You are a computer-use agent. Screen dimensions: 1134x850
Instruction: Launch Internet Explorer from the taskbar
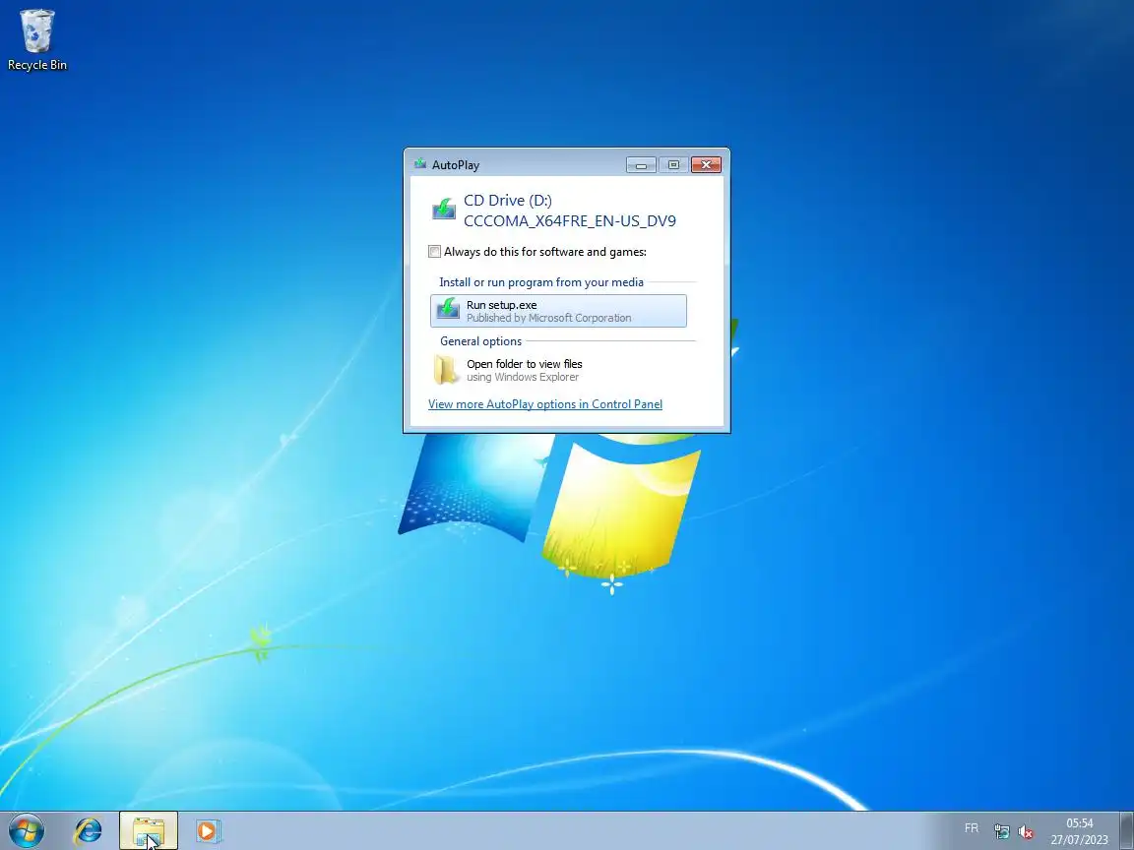[89, 831]
